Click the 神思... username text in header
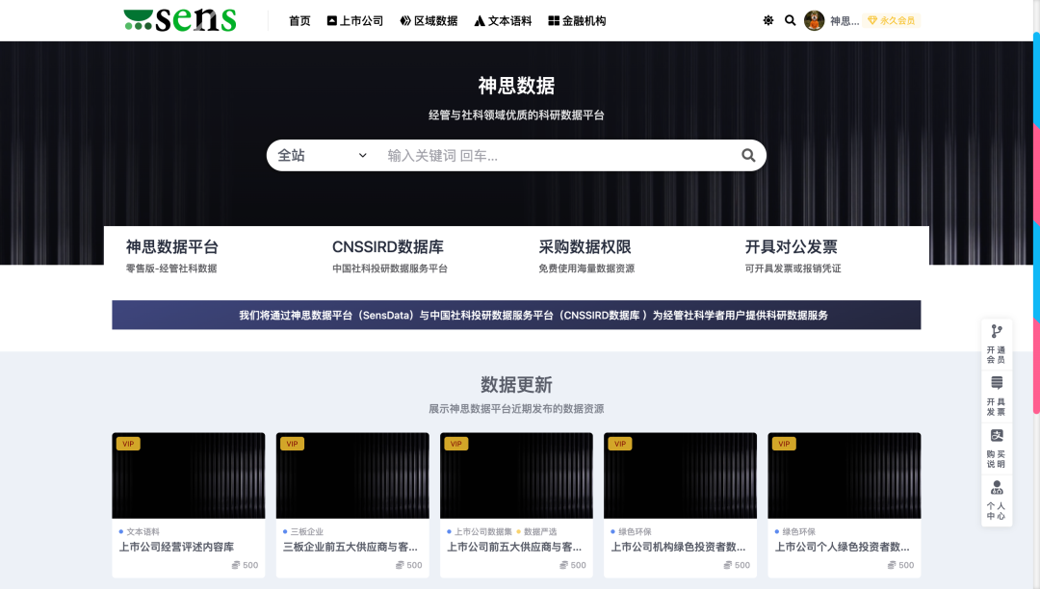The height and width of the screenshot is (589, 1040). 845,20
